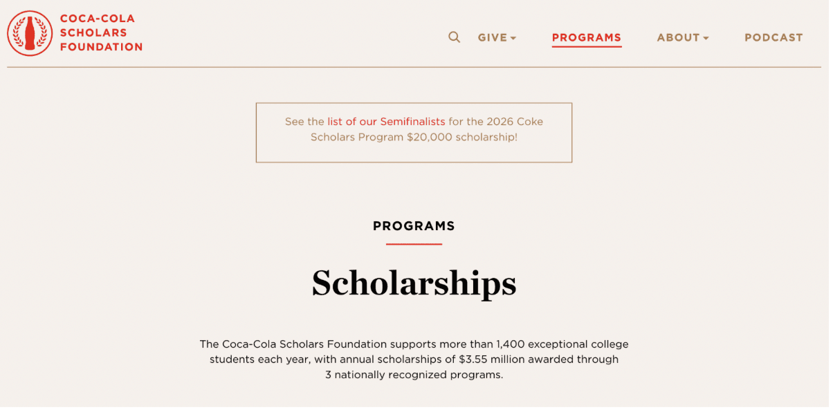Select the PROGRAMS label above the Scholarships heading
Screen dimensions: 833x412
[413, 226]
